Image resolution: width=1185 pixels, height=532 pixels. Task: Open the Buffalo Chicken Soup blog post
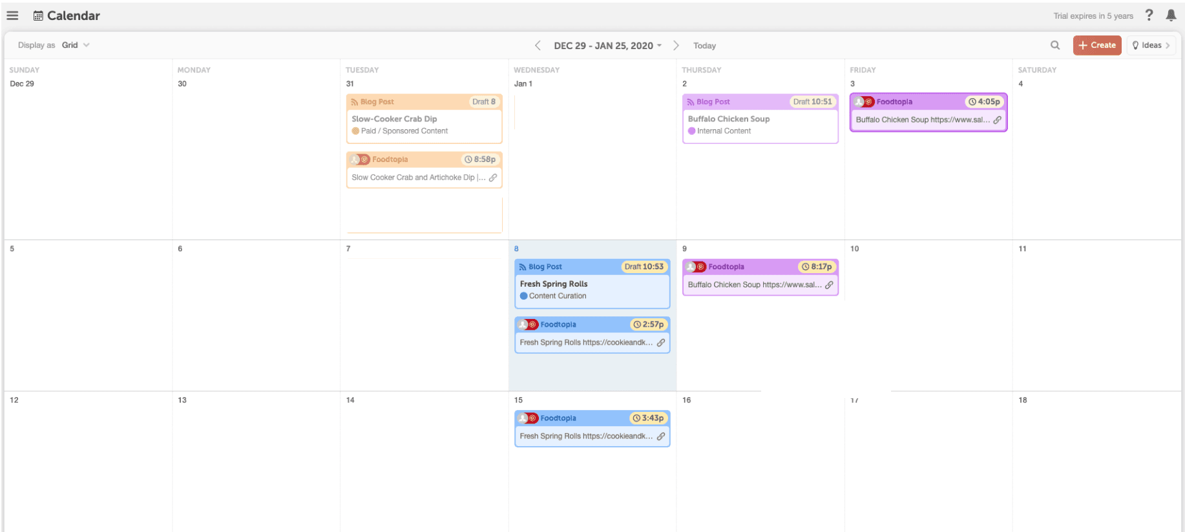[728, 119]
